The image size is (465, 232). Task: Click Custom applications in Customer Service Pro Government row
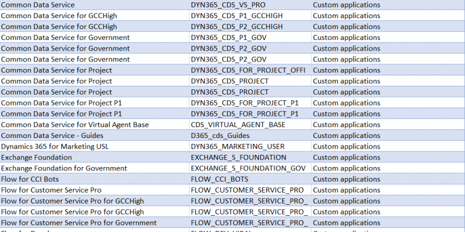(388, 223)
